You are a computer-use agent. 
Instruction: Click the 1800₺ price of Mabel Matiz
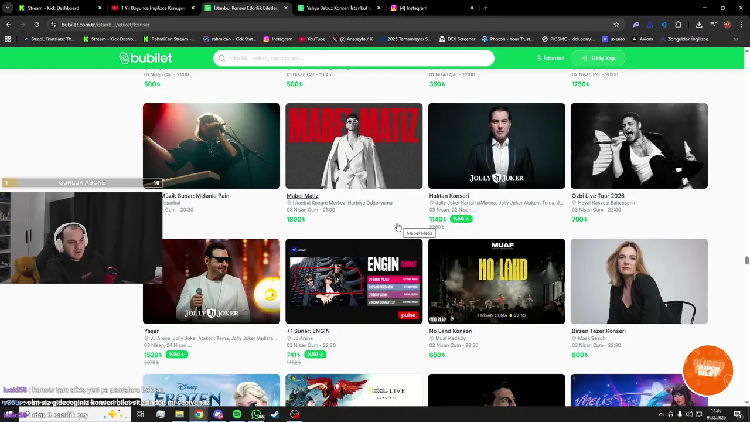pyautogui.click(x=296, y=219)
